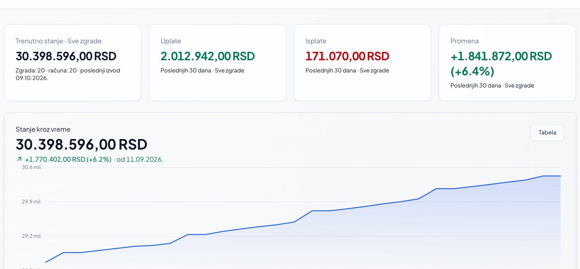Select the 'poslednji izvod 09.10.2026.' line
This screenshot has height=269, width=580.
click(68, 74)
